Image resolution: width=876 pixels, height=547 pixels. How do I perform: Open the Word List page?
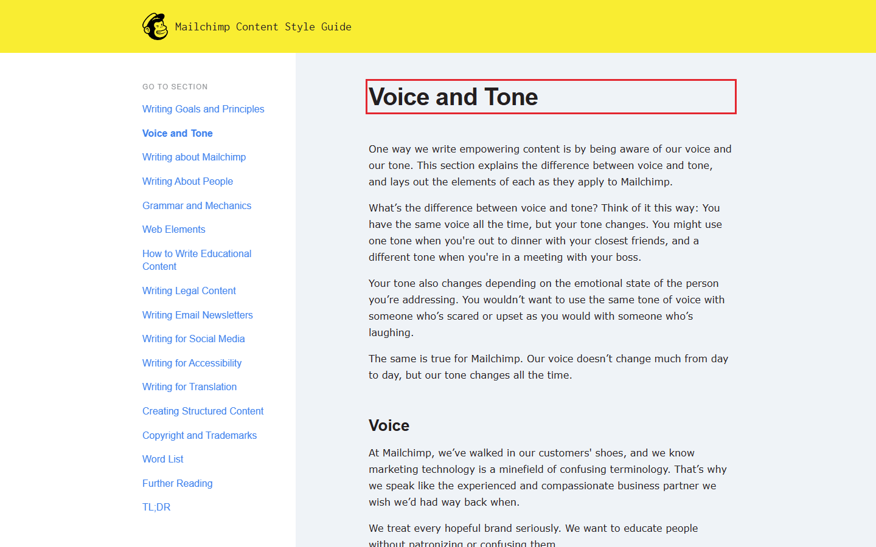(163, 459)
